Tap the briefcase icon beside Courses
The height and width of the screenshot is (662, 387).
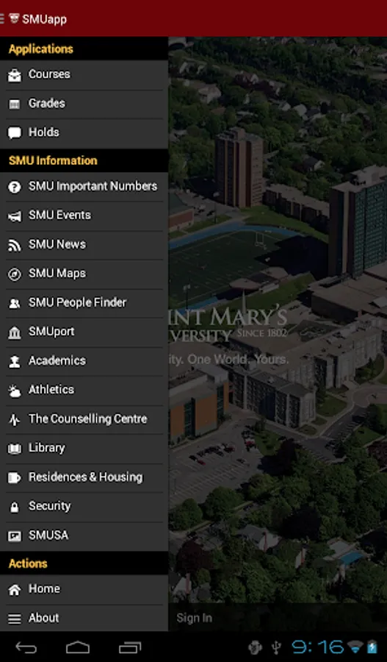(x=15, y=76)
